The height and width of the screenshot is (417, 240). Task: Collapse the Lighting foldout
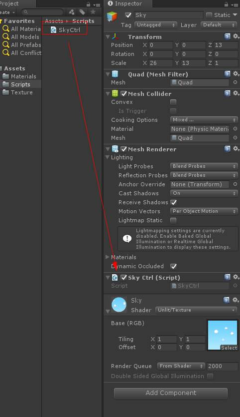point(108,157)
